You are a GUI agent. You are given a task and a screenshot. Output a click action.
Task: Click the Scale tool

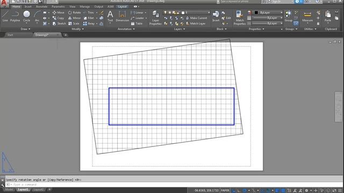(x=74, y=24)
